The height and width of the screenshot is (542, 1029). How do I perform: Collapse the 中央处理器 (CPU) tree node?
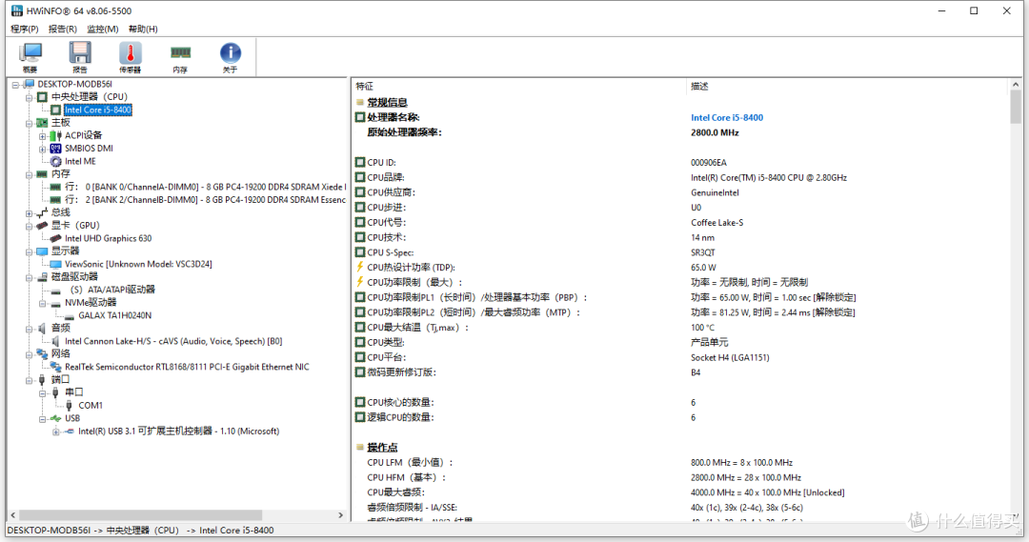point(29,98)
